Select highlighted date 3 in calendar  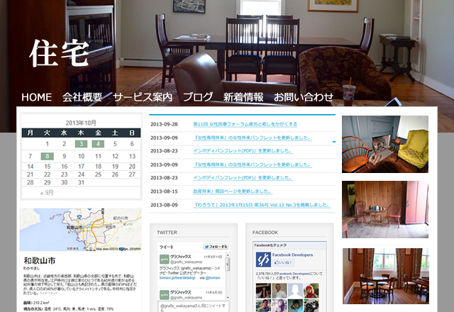81,144
